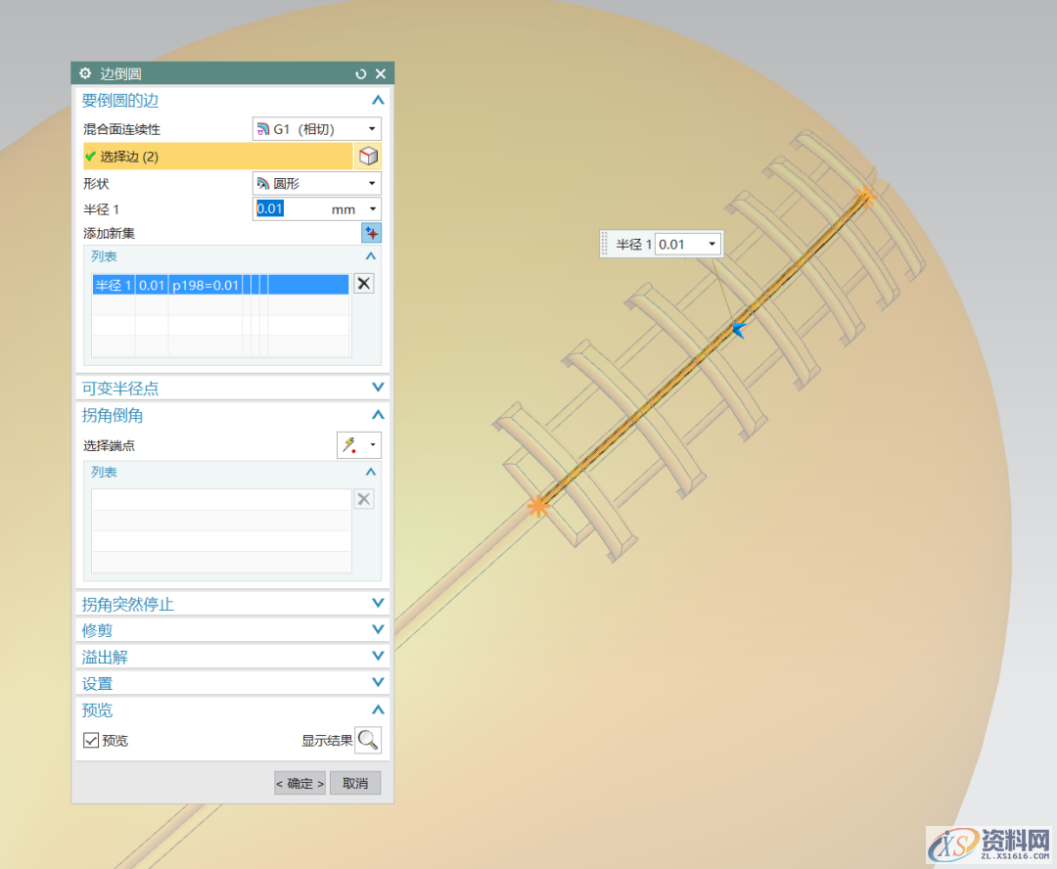Click the select endpoint lightning icon
This screenshot has height=869, width=1057.
pyautogui.click(x=348, y=446)
